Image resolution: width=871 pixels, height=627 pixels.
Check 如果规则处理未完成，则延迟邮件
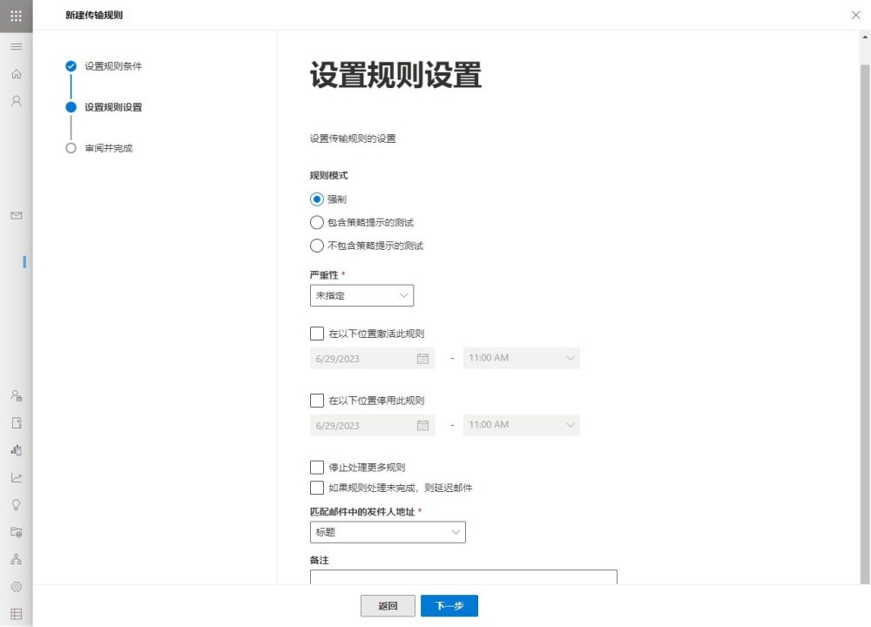317,488
